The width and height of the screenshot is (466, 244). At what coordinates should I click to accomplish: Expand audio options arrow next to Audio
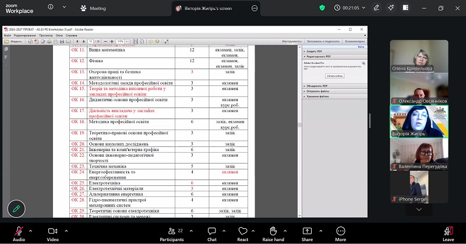tap(31, 230)
